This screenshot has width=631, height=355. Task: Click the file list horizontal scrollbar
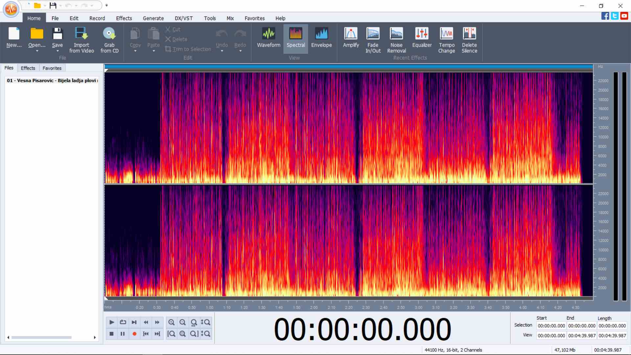pos(41,337)
